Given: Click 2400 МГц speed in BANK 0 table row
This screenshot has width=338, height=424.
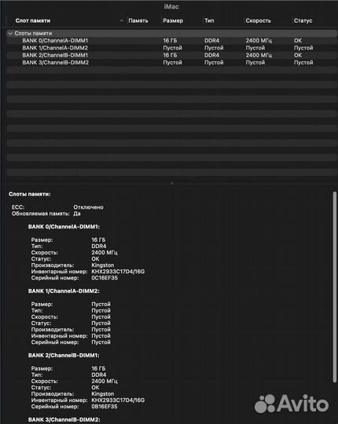Looking at the screenshot, I should [259, 41].
